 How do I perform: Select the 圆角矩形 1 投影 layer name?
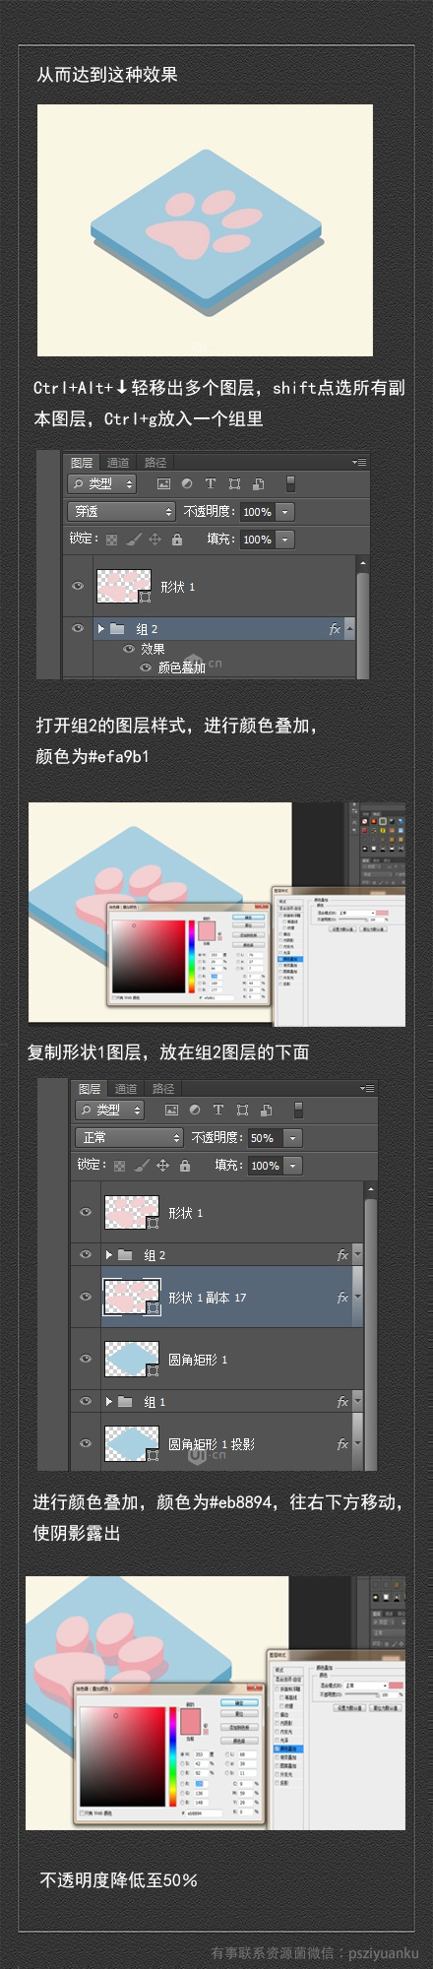pyautogui.click(x=212, y=1444)
